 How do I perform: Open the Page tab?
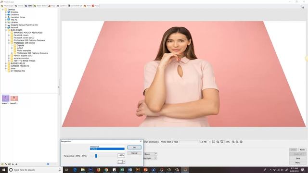point(52,6)
